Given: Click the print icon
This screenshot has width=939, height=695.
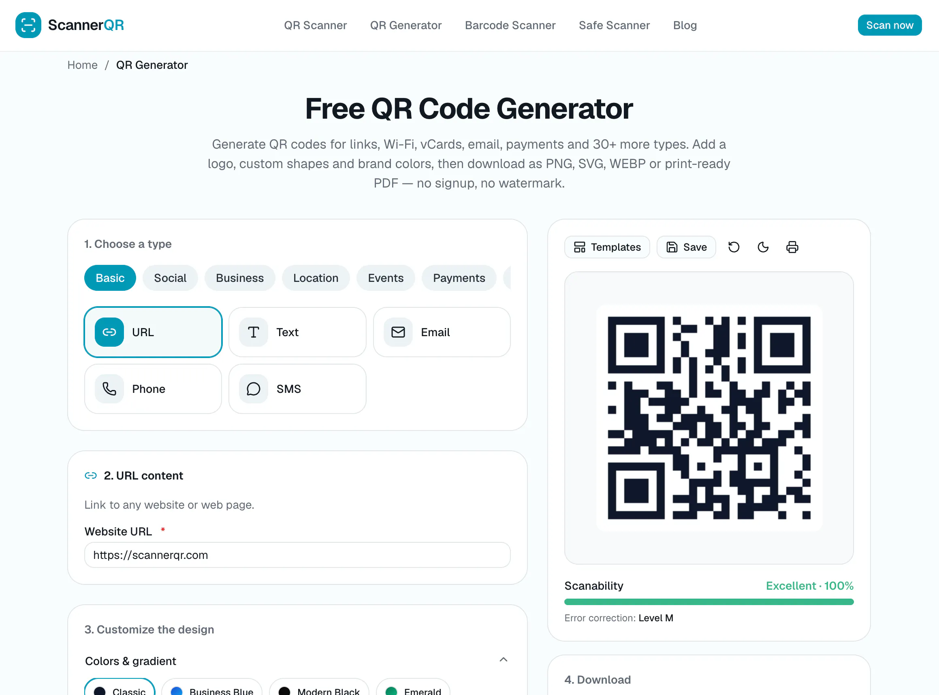Looking at the screenshot, I should [x=792, y=247].
